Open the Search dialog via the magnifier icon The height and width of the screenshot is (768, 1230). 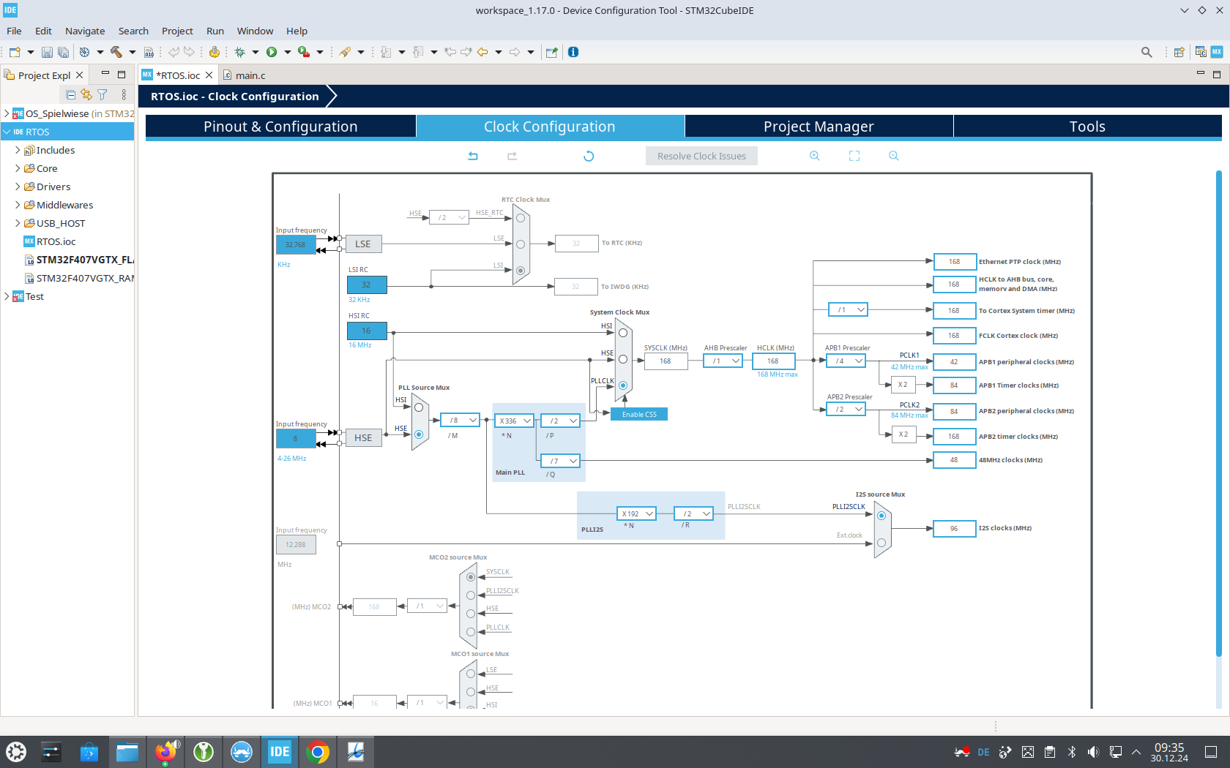click(1146, 52)
